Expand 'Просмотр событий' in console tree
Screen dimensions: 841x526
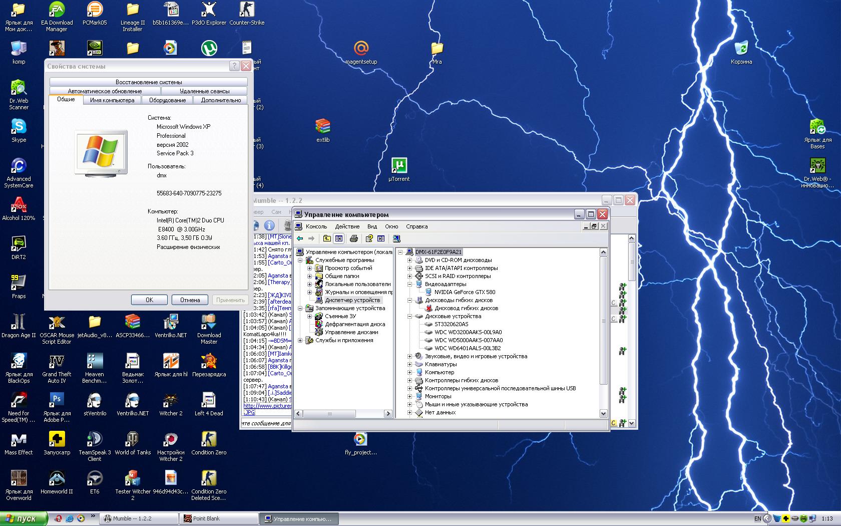coord(309,268)
